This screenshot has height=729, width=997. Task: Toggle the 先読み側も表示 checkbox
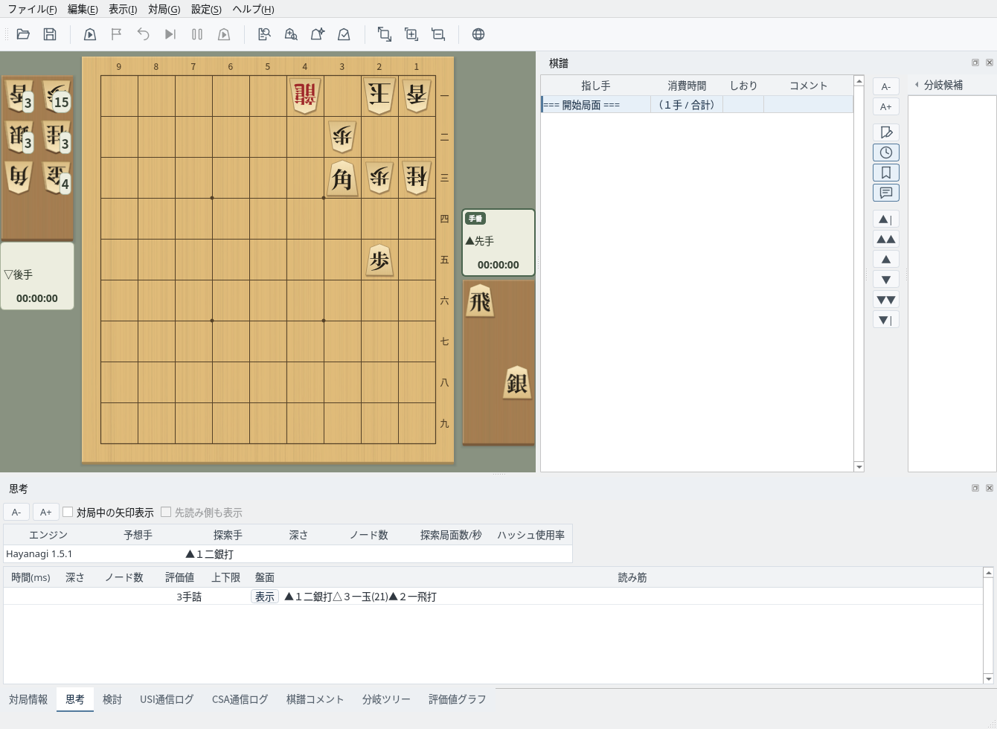(x=166, y=512)
